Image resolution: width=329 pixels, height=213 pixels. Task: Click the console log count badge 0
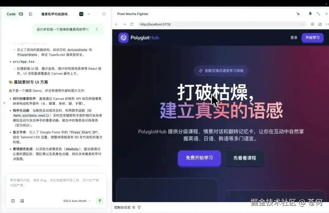(x=133, y=207)
